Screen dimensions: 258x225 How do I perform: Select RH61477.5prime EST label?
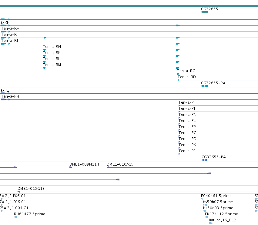click(29, 214)
